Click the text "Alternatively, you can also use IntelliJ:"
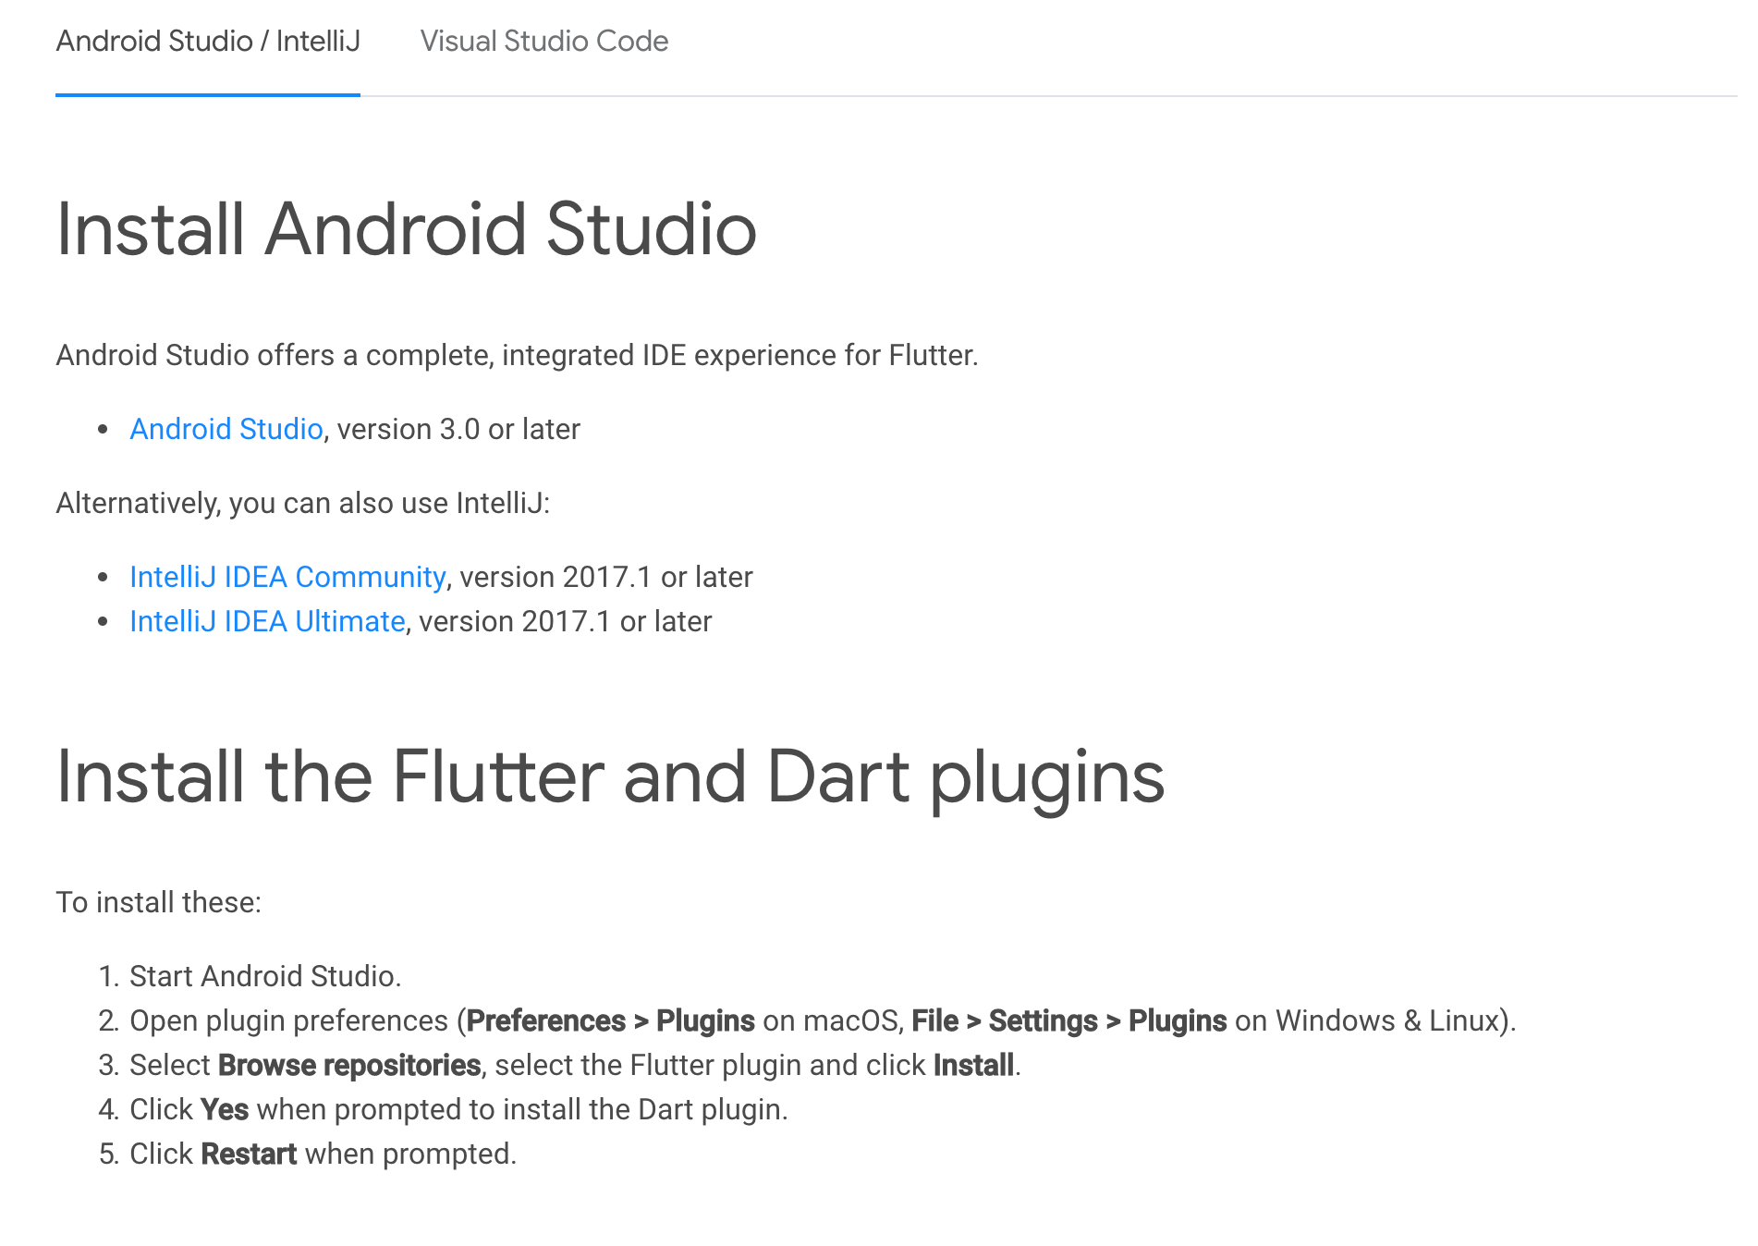The image size is (1758, 1246). click(303, 503)
